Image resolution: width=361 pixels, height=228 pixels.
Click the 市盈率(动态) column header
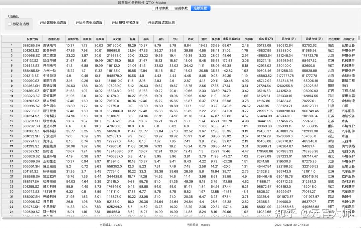231,39
